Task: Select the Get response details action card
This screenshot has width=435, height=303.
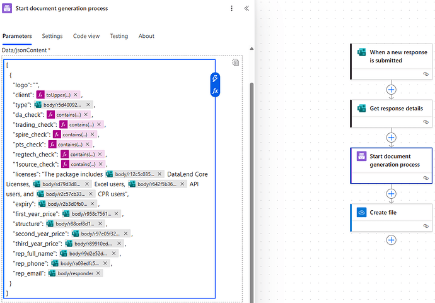Action: [x=391, y=109]
